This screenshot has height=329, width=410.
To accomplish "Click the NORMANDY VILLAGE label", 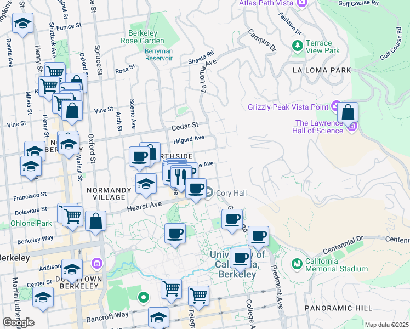I will pos(109,194).
